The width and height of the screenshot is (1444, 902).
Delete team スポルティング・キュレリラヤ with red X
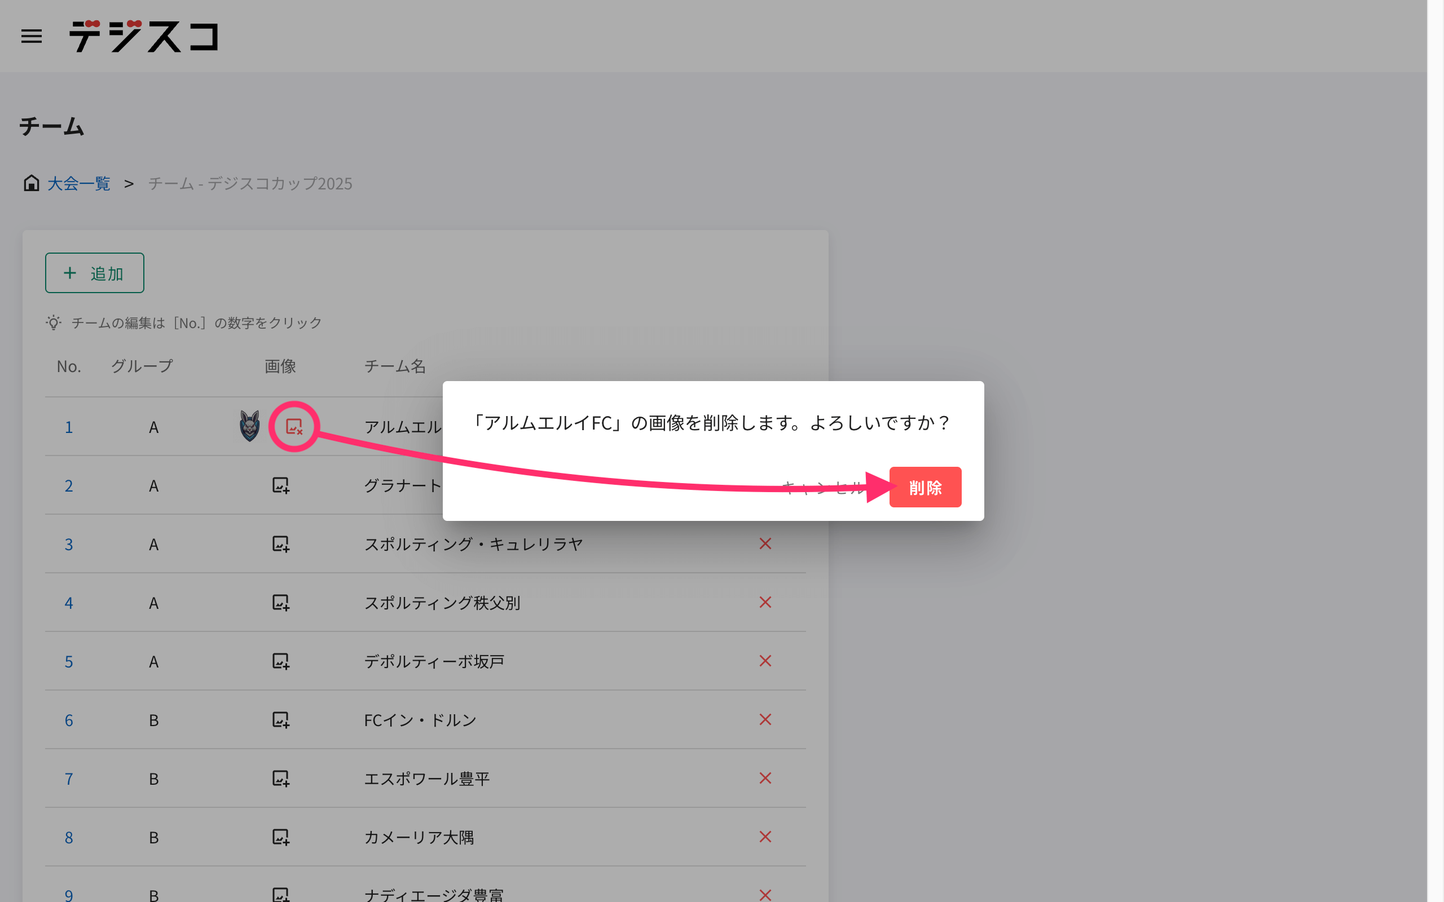click(765, 543)
